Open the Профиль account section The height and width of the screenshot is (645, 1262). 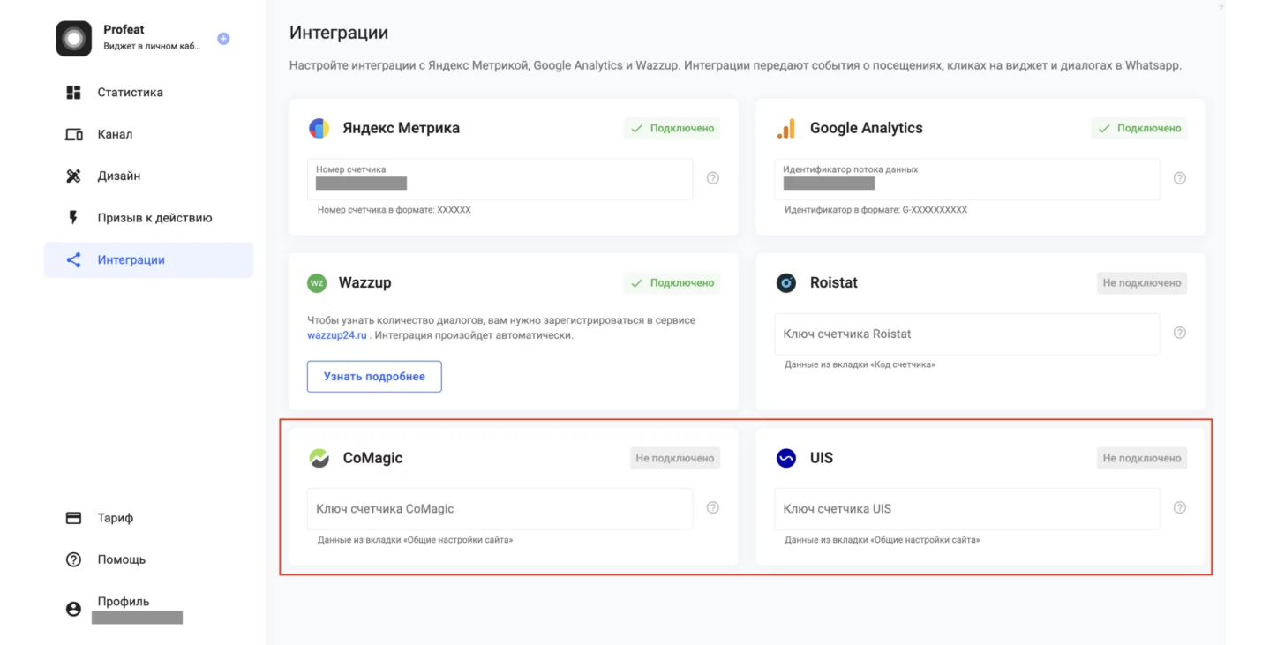pos(123,602)
